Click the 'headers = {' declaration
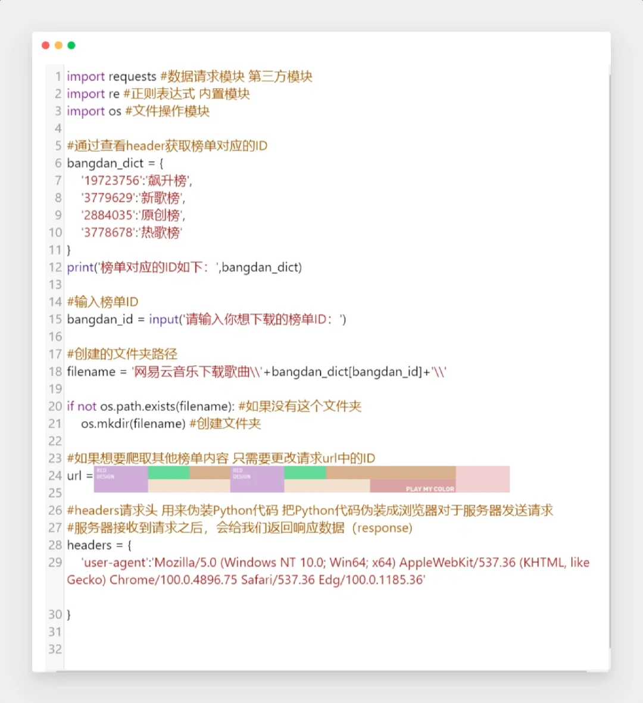 pos(99,545)
